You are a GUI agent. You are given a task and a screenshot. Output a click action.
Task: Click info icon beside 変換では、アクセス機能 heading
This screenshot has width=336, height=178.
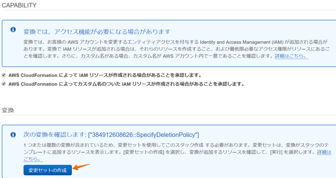[x=13, y=30]
